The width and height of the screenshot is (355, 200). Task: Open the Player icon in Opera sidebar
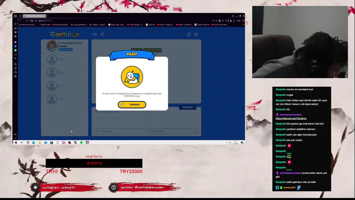16,64
